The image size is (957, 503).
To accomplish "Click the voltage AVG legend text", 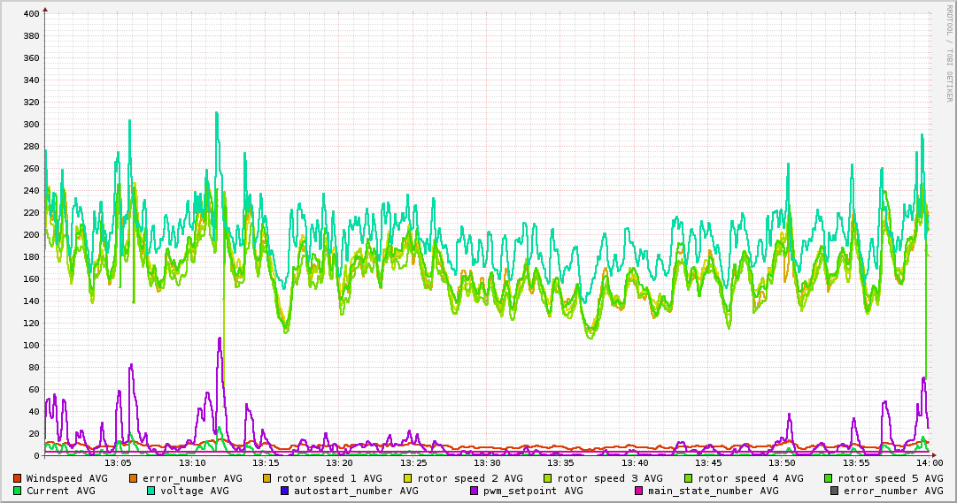I will (195, 491).
